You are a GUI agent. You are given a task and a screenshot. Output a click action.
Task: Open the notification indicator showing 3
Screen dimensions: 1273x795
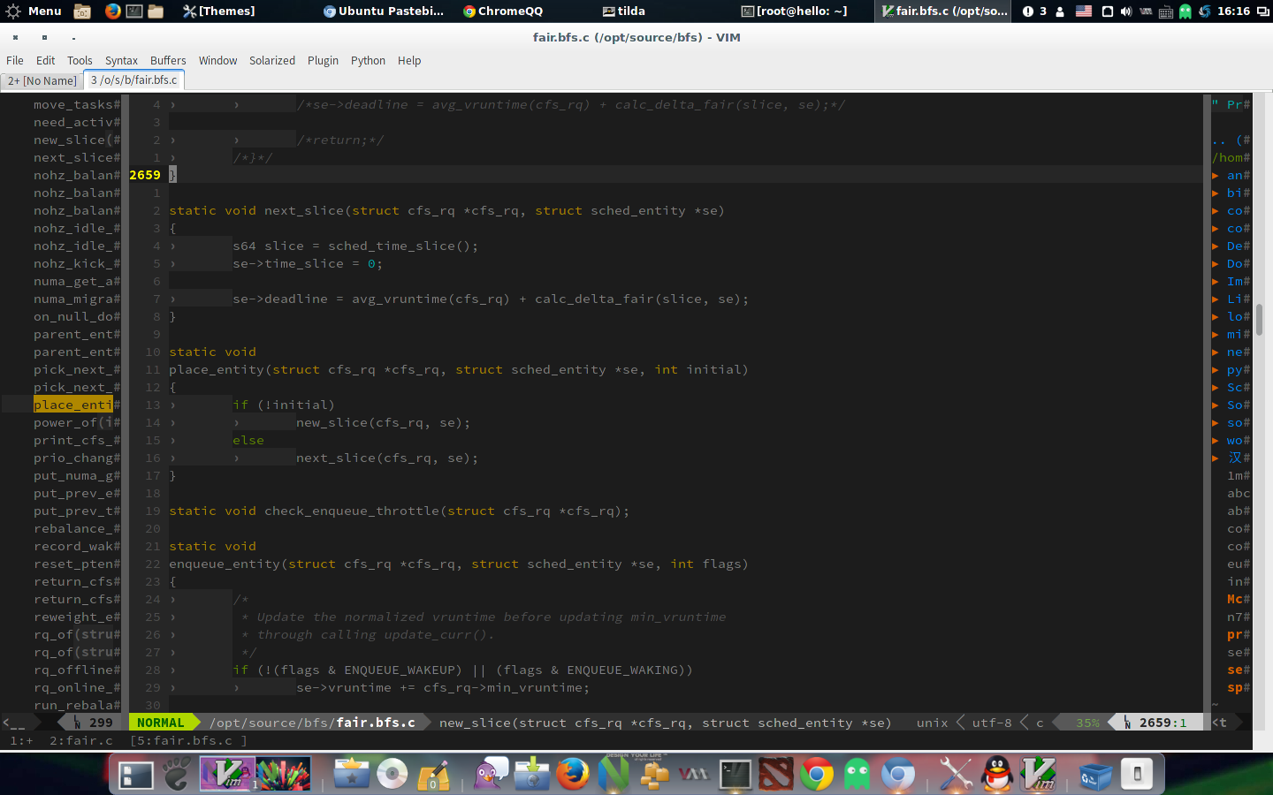pos(1034,11)
